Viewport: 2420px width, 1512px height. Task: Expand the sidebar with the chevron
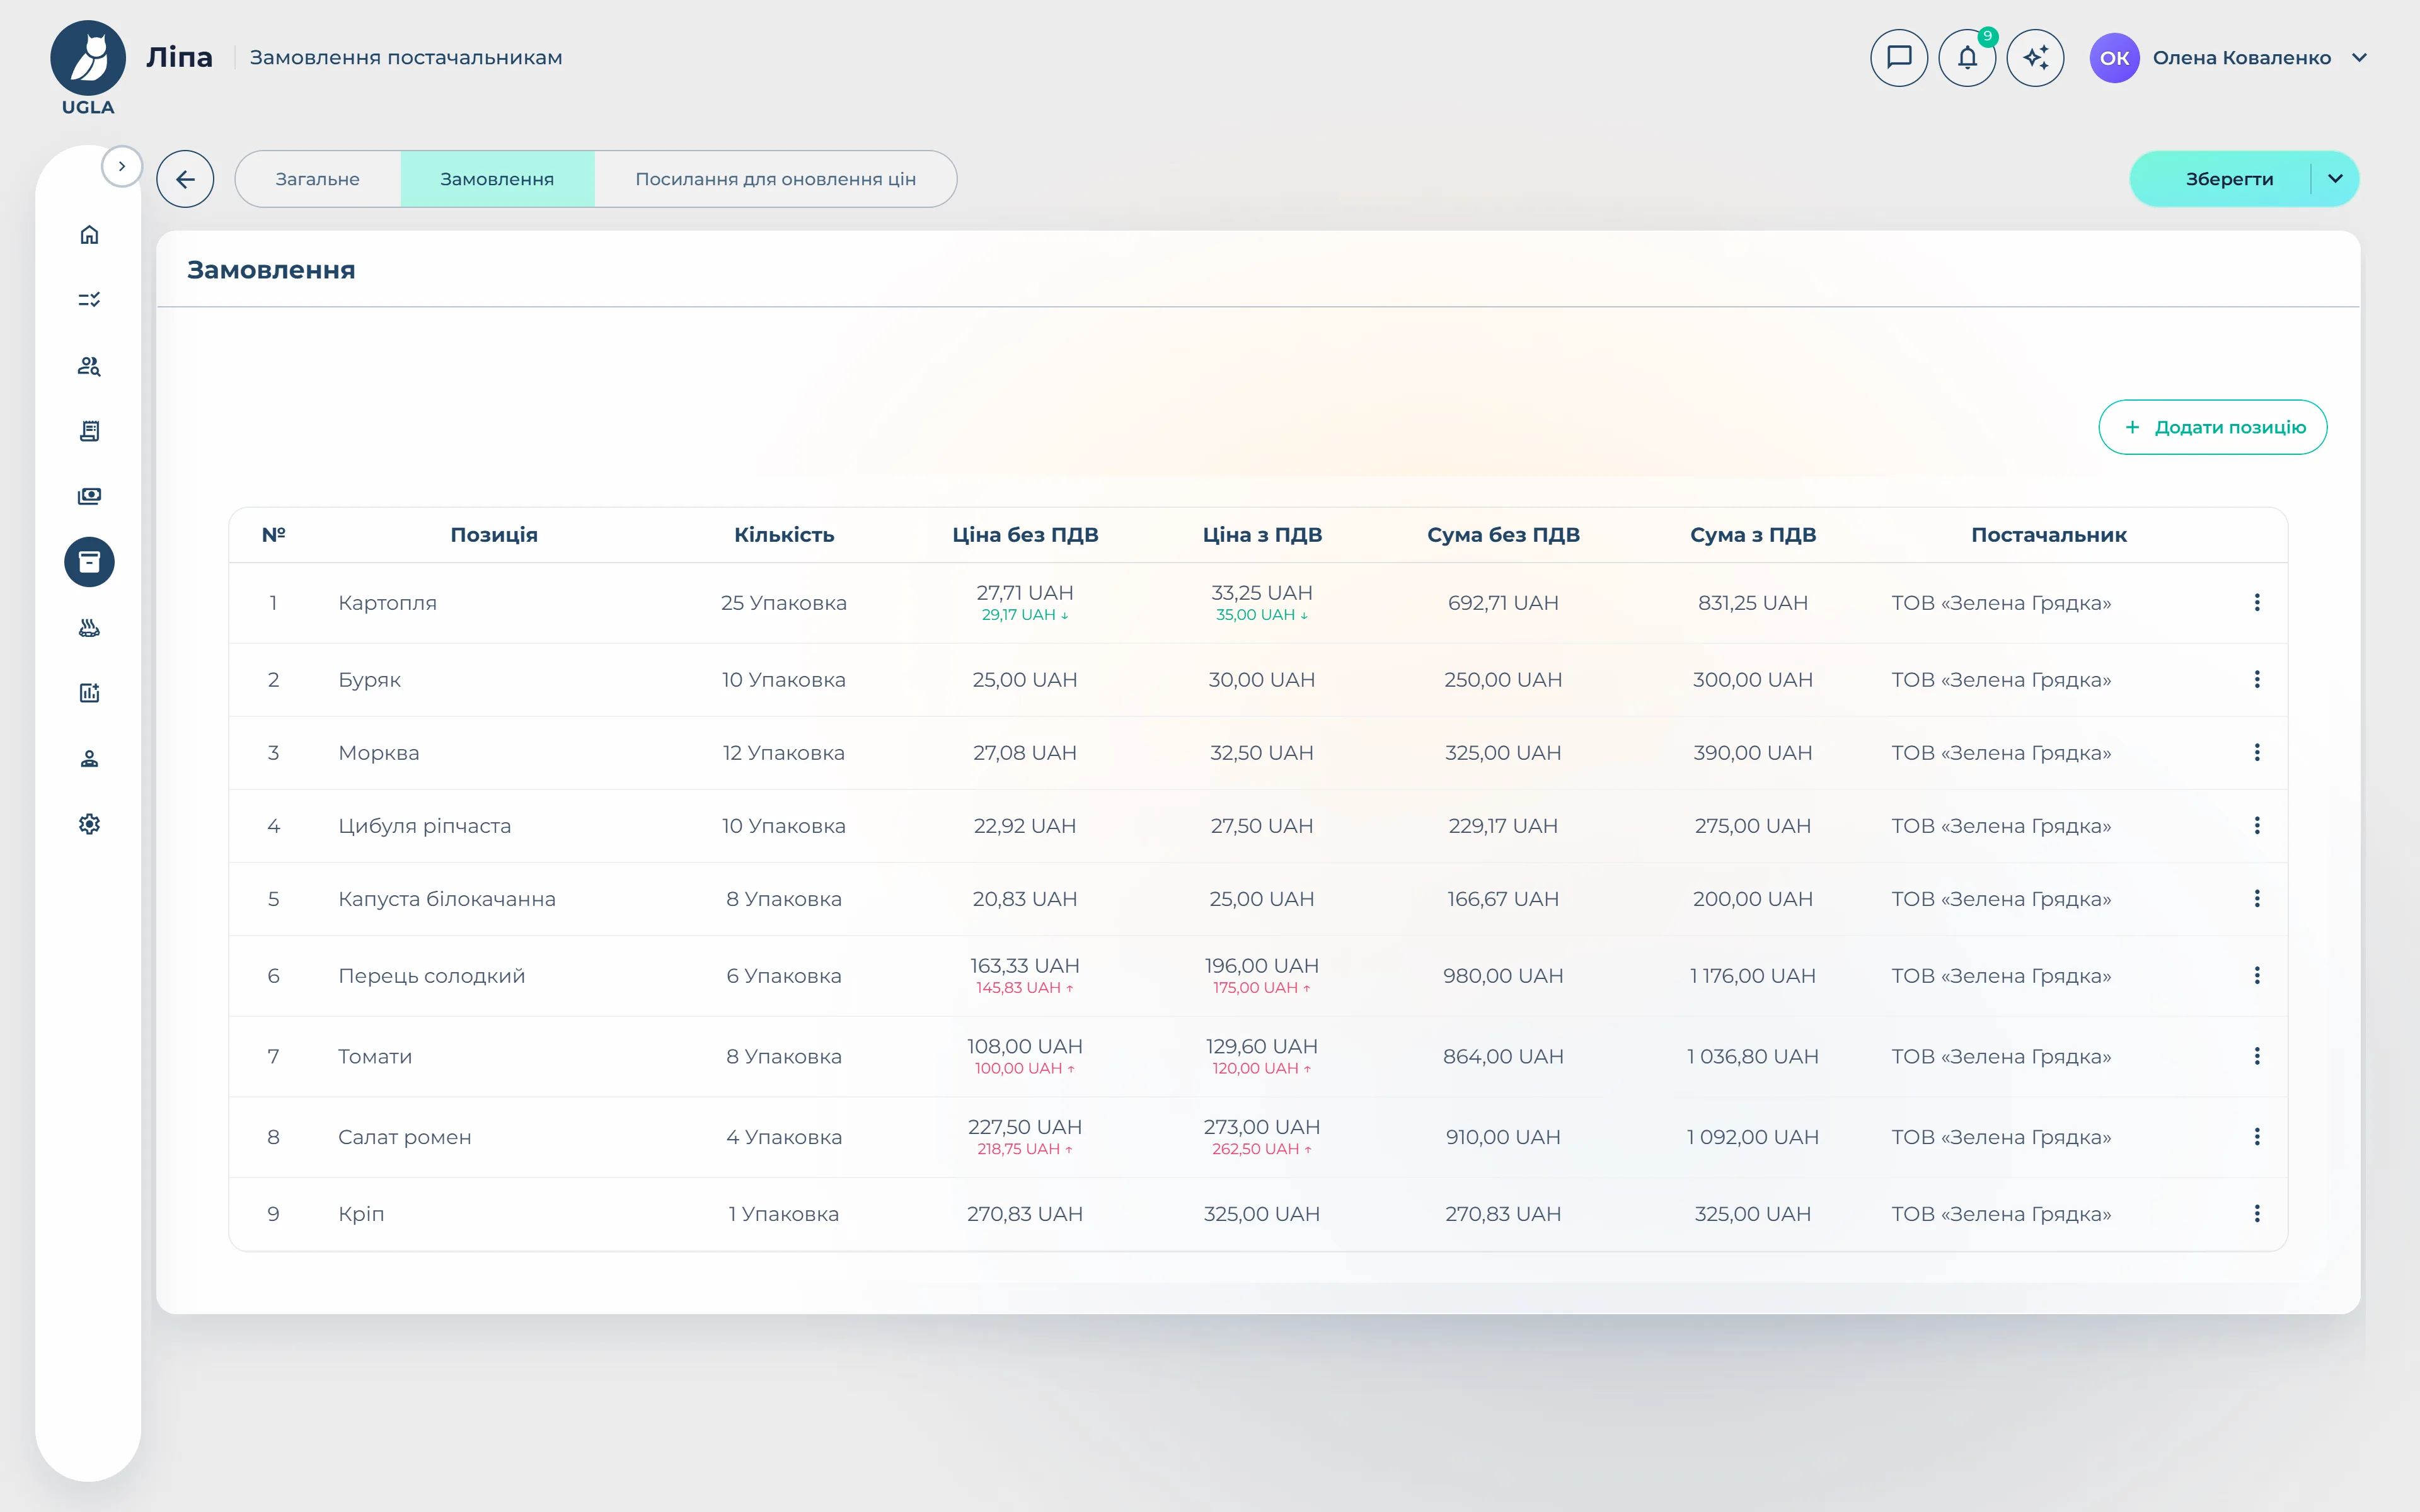coord(122,166)
